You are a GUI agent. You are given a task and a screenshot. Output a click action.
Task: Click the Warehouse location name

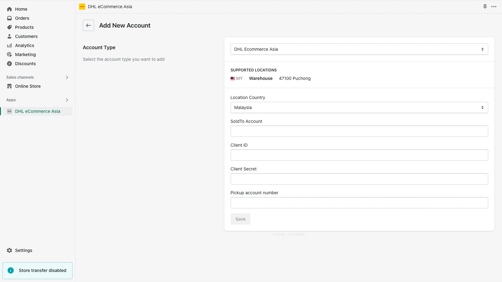point(261,79)
